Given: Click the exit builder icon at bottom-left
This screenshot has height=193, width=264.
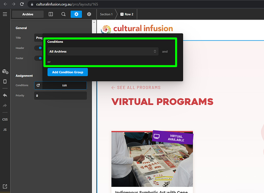Looking at the screenshot, I should (x=5, y=187).
